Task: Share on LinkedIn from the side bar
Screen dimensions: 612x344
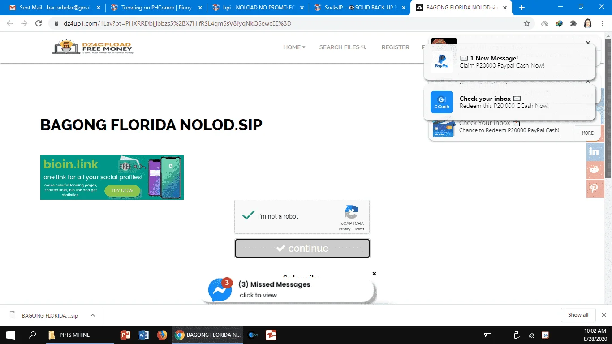Action: coord(595,152)
